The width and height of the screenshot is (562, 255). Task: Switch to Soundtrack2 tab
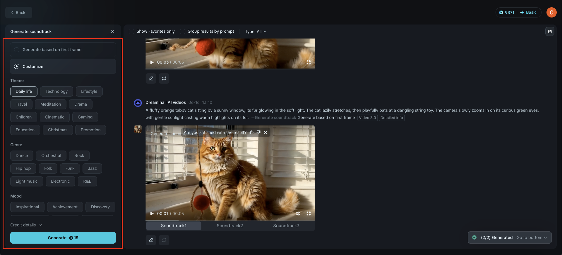(230, 226)
